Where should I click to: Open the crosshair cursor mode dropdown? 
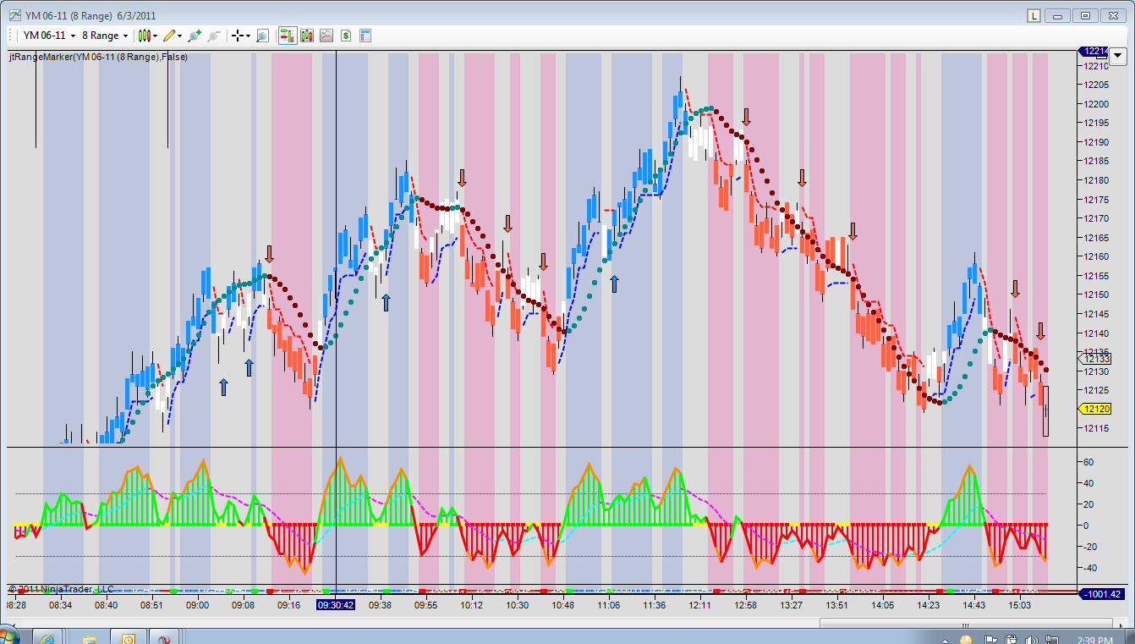tap(241, 36)
